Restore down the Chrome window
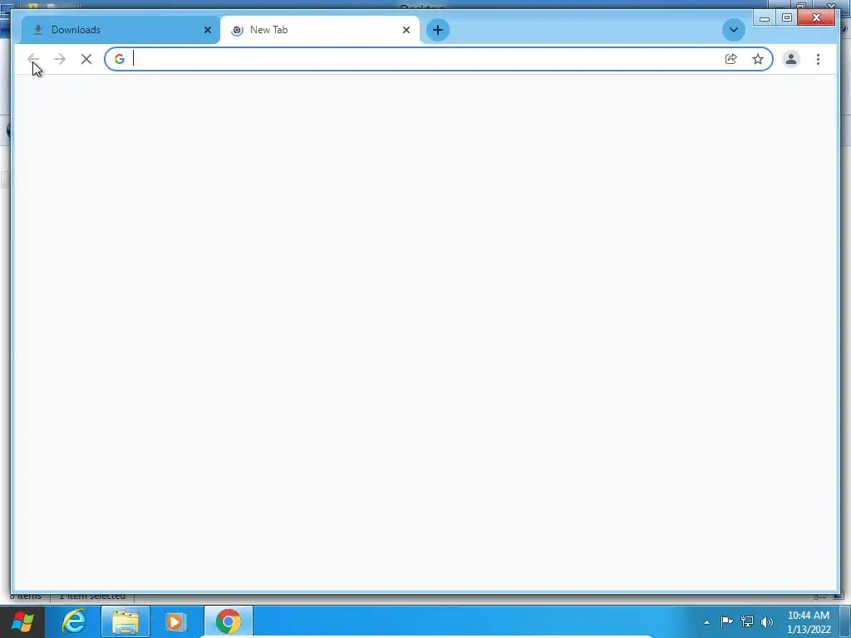Image resolution: width=851 pixels, height=638 pixels. pos(787,18)
